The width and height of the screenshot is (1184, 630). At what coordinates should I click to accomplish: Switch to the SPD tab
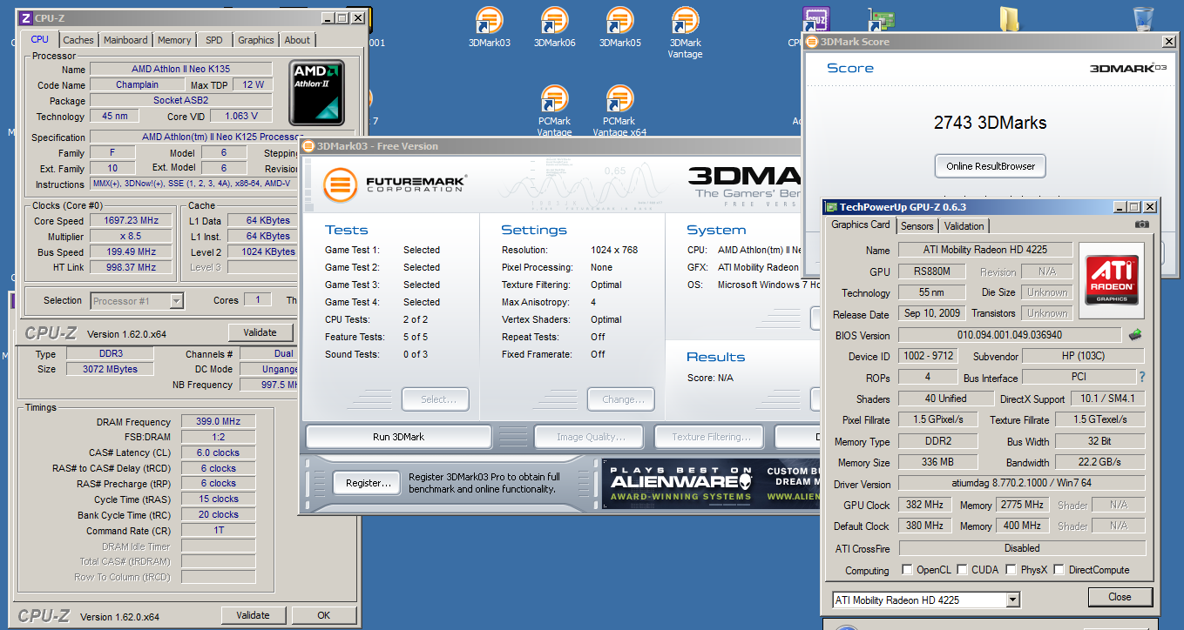click(x=213, y=40)
